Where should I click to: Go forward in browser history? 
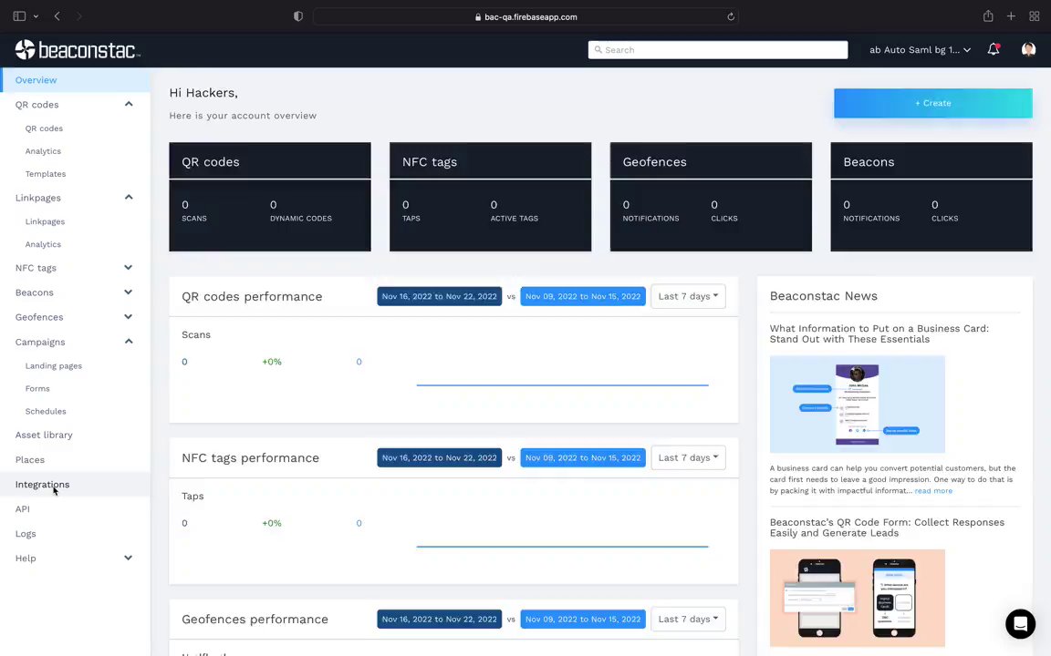pyautogui.click(x=79, y=16)
